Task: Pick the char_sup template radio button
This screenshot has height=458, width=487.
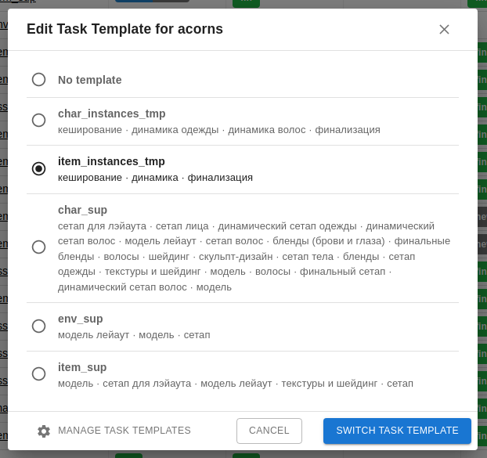Action: tap(38, 247)
